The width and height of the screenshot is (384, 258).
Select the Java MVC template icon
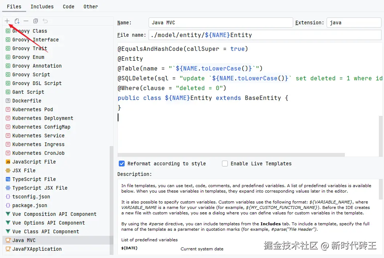pos(8,240)
